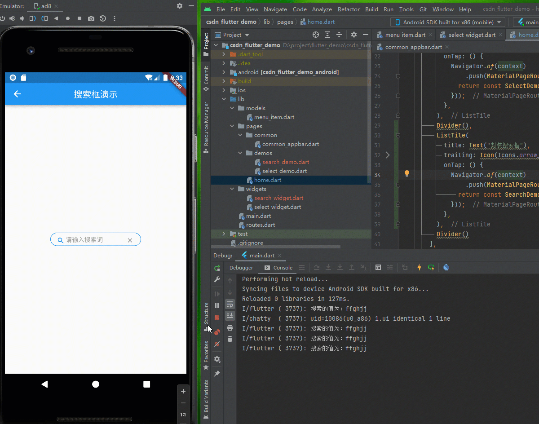This screenshot has width=539, height=424.
Task: Lower volume with the emulator volume down icon
Action: (22, 18)
